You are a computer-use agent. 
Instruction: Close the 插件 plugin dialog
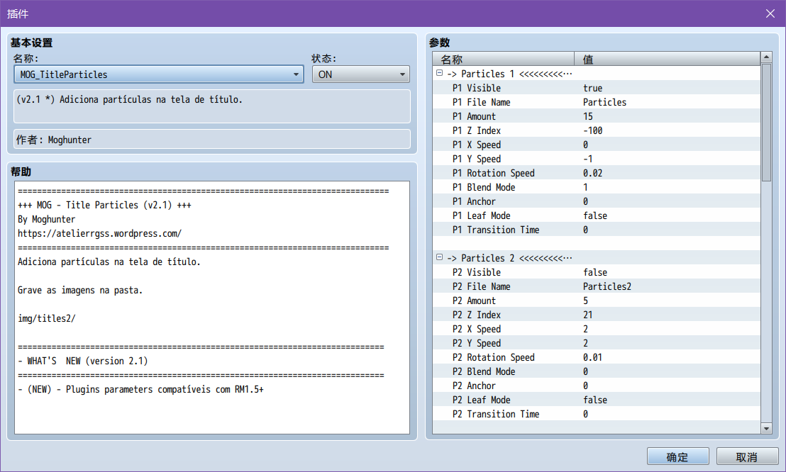point(770,13)
